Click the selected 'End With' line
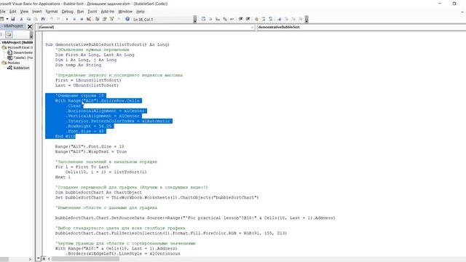The image size is (466, 262). pyautogui.click(x=66, y=136)
